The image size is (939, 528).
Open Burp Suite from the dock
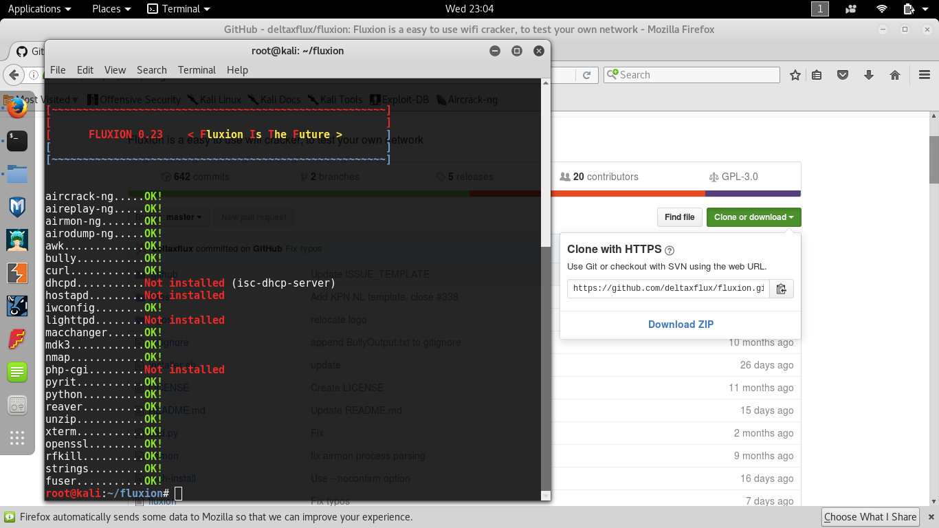17,273
